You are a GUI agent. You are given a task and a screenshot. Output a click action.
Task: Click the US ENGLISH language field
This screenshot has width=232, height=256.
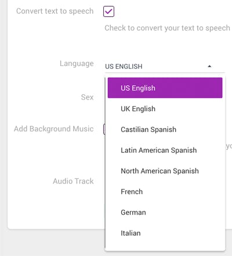[165, 67]
